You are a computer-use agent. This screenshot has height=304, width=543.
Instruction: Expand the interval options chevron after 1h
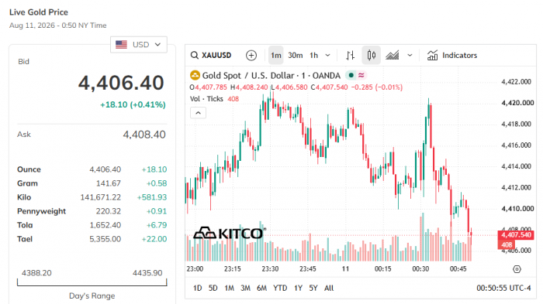pyautogui.click(x=327, y=55)
